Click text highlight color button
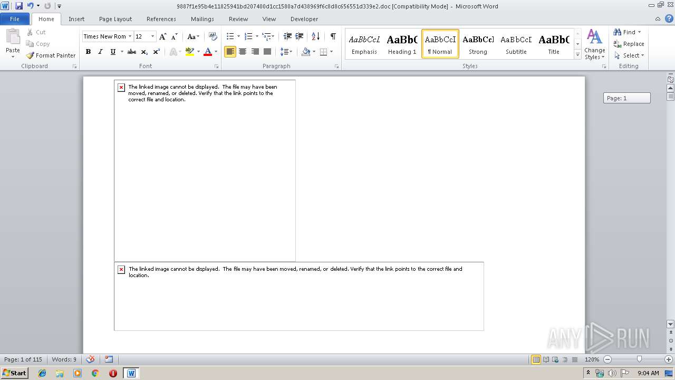This screenshot has width=675, height=380. pyautogui.click(x=190, y=52)
